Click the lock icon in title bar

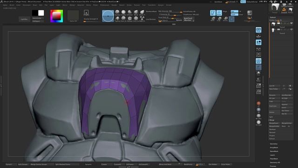[x=281, y=2]
